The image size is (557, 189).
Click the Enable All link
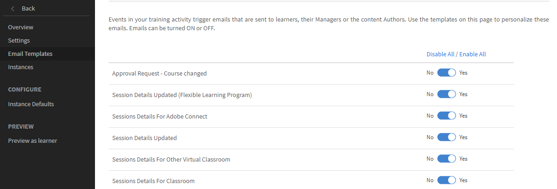(473, 54)
